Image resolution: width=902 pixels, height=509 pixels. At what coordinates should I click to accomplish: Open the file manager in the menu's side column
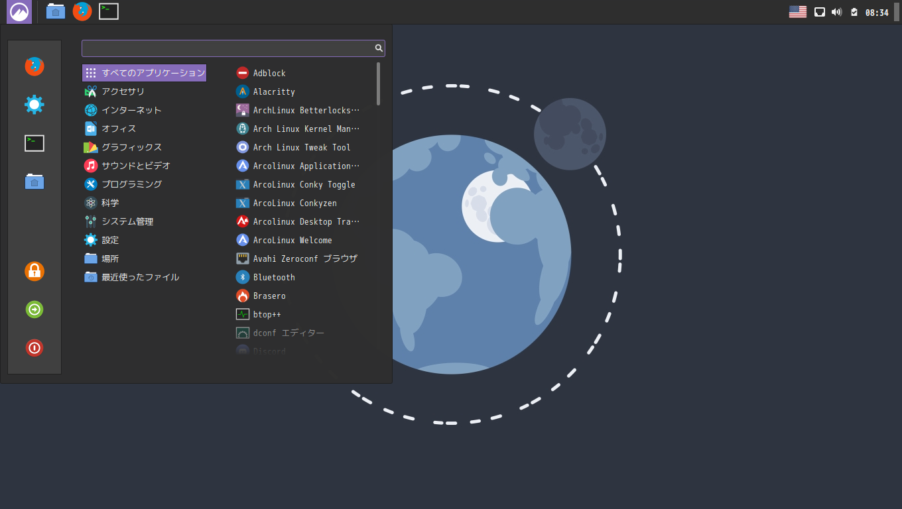point(34,182)
